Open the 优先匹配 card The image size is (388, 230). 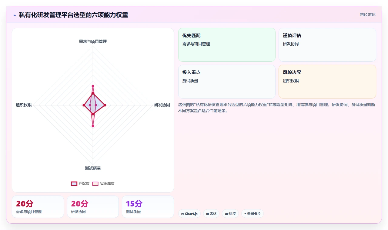click(227, 45)
